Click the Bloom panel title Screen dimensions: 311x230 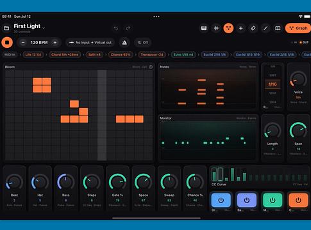[10, 67]
